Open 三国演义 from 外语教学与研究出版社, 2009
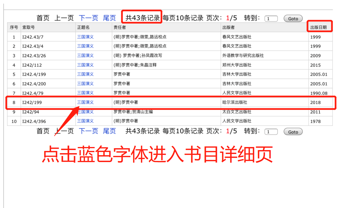Screen dimensions: 351x208 85,55
